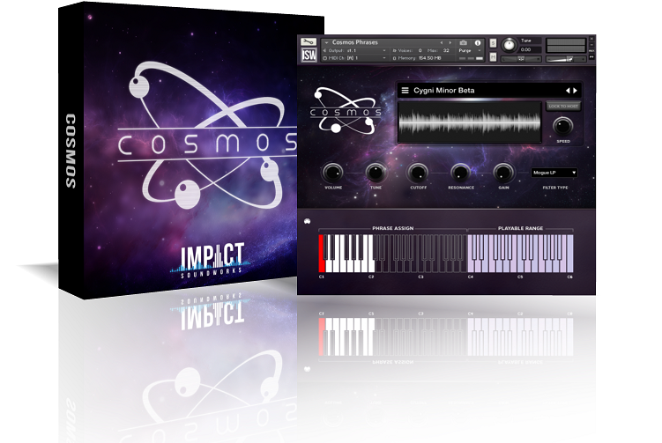Open the Mogue LP filter type dropdown
The width and height of the screenshot is (662, 443).
coord(554,173)
